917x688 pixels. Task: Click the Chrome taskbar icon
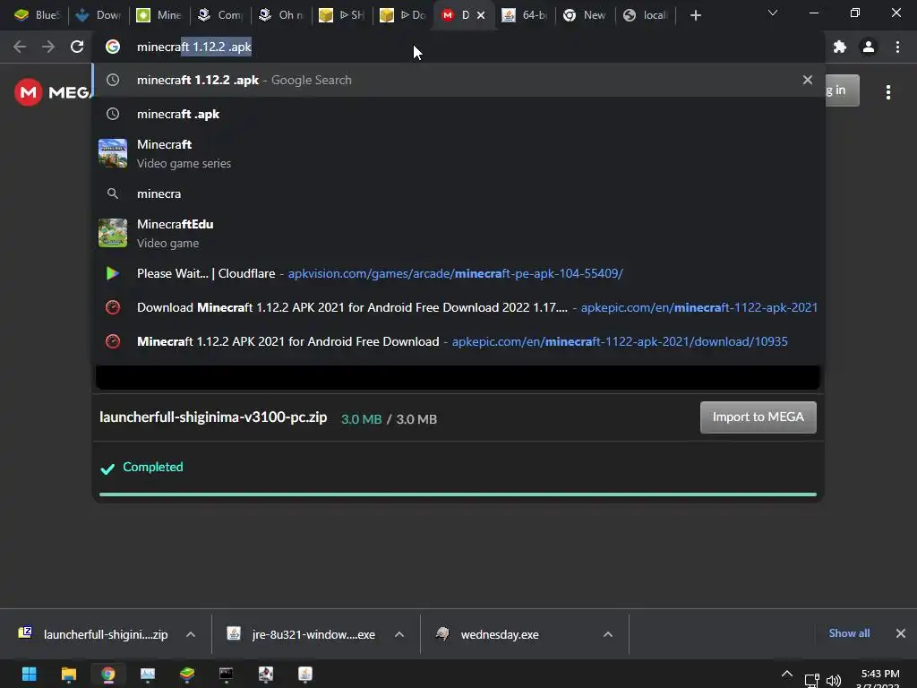point(107,674)
